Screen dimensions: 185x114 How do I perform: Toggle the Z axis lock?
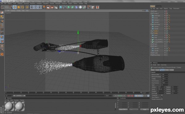40,7
